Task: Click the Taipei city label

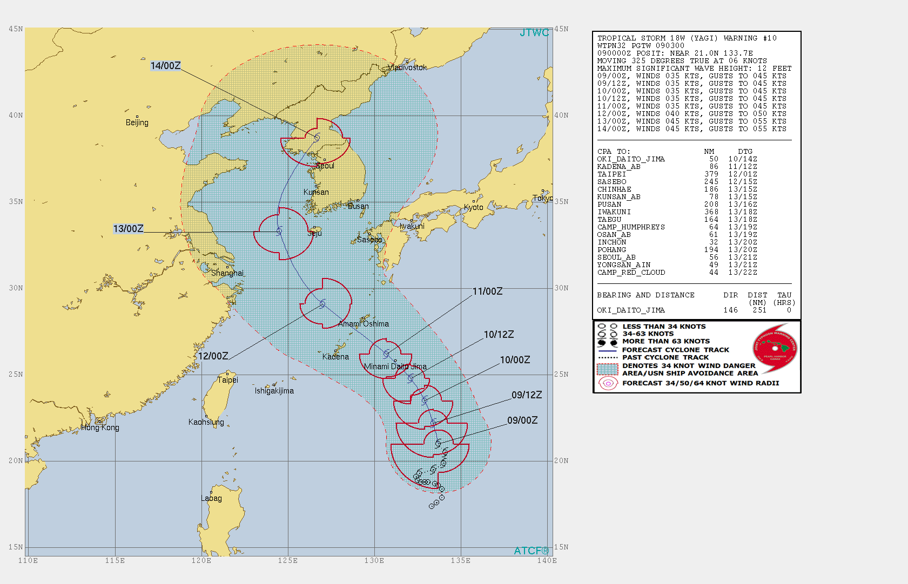Action: (228, 380)
